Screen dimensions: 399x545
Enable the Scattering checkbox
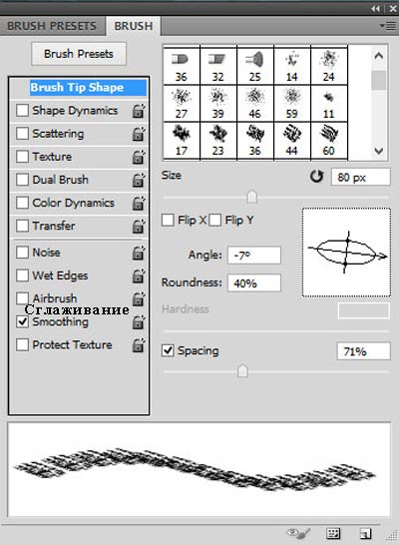pos(22,134)
